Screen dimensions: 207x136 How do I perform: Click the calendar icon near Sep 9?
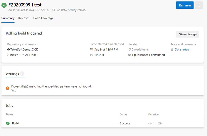(x=92, y=50)
